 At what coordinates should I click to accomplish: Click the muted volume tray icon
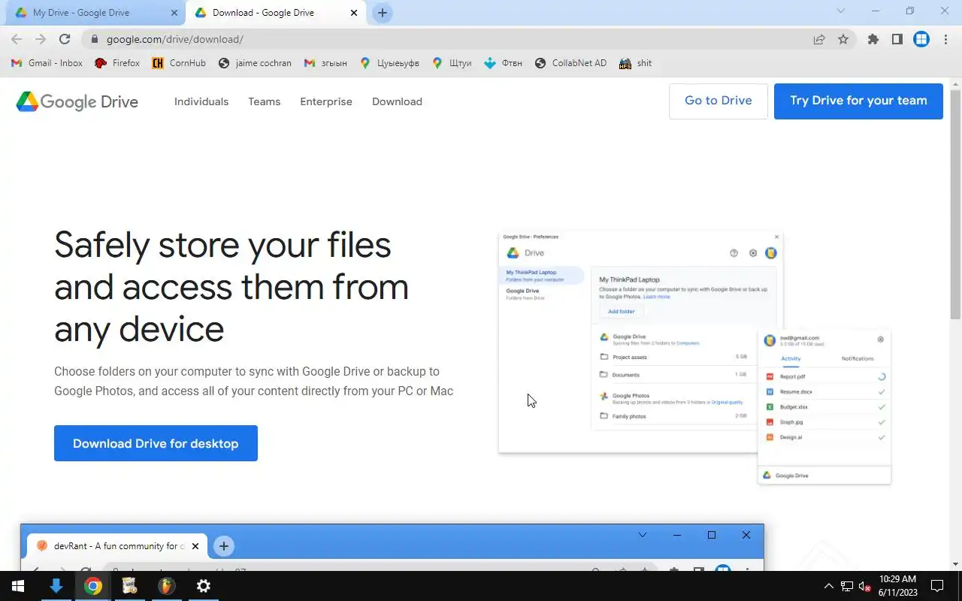click(865, 586)
